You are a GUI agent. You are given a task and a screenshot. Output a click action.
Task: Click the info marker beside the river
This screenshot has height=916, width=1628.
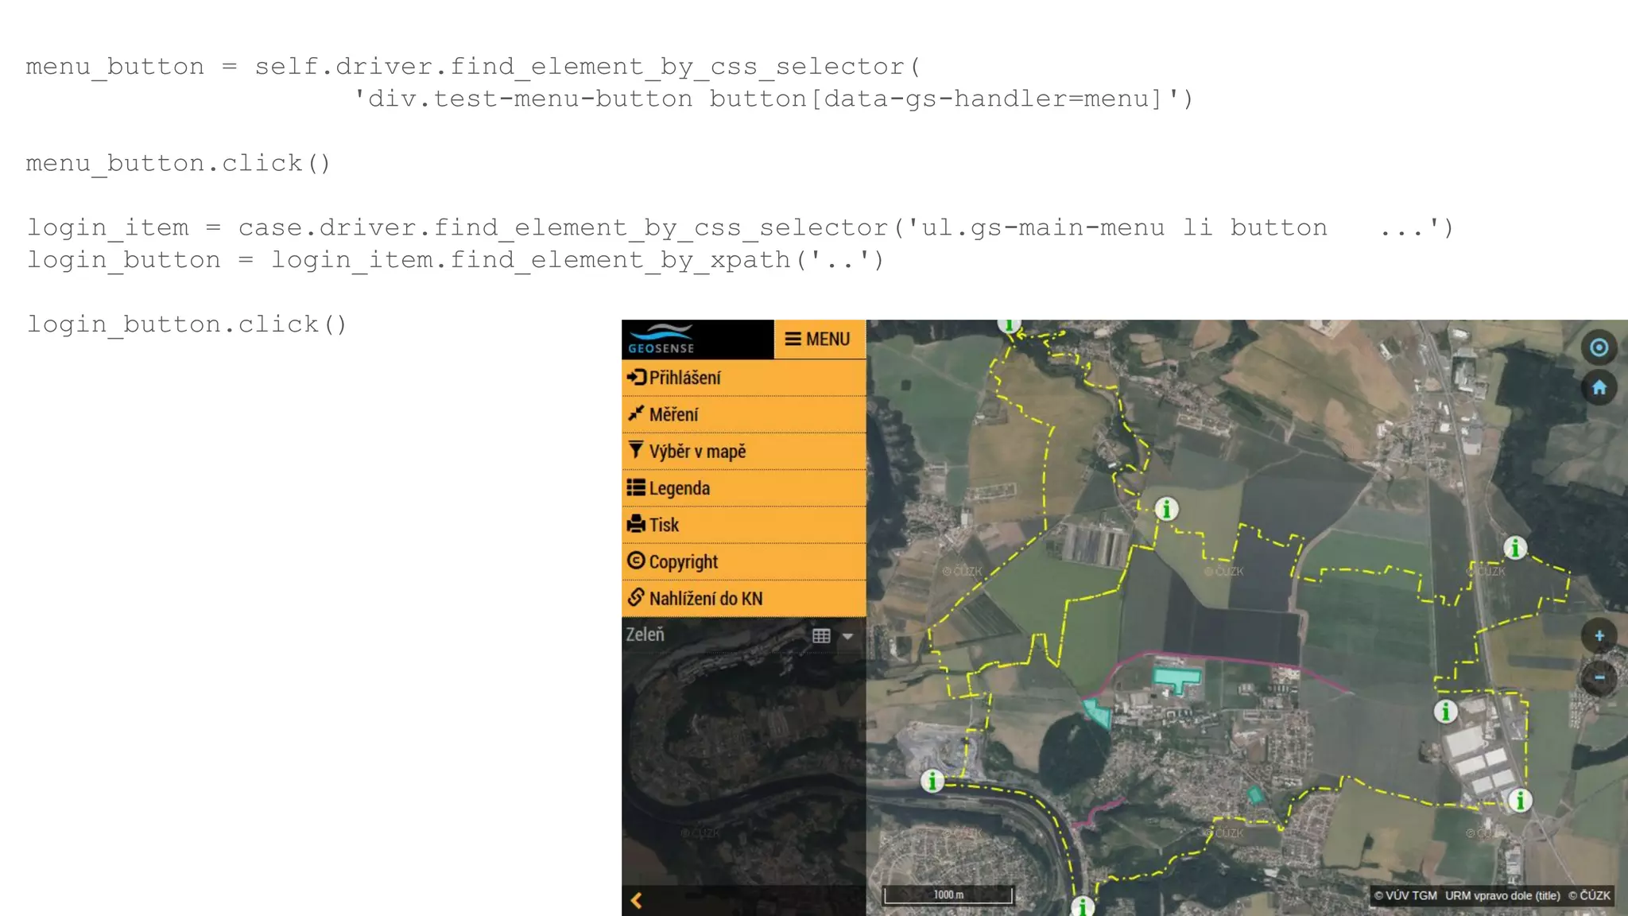(x=932, y=782)
